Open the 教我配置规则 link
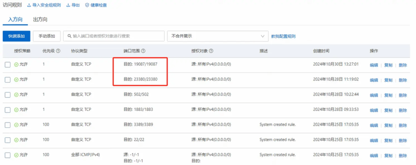Screen dimensions: 416x165 283,36
